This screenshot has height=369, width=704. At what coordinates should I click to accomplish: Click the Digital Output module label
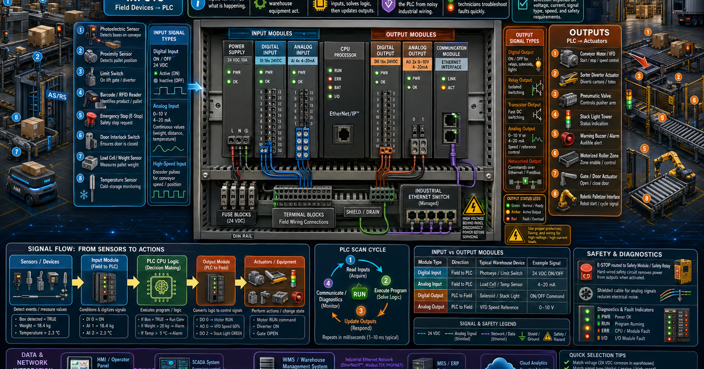point(385,49)
